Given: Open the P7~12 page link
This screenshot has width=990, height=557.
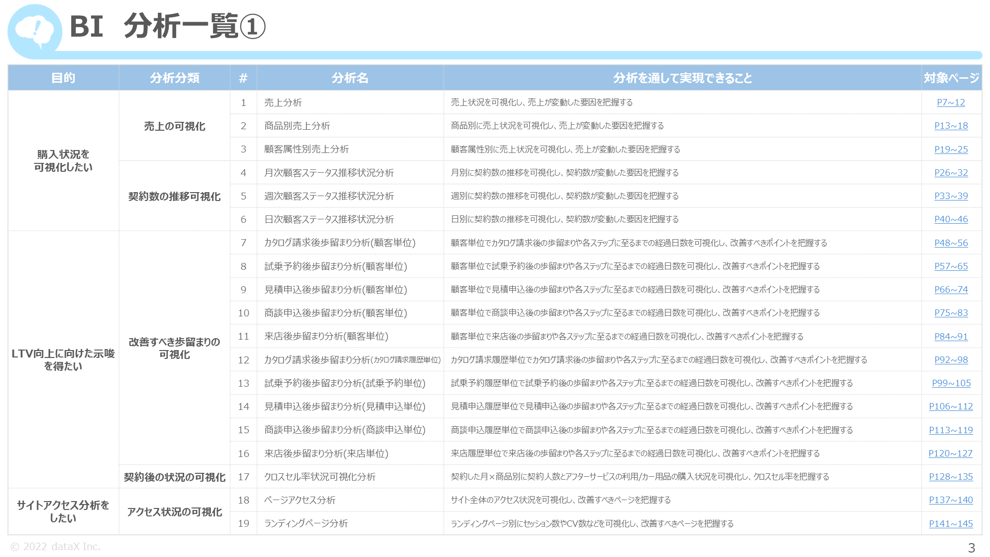Looking at the screenshot, I should [x=951, y=102].
